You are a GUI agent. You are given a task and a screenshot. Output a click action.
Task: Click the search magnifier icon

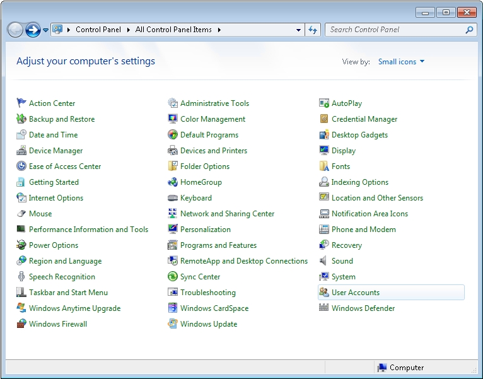(x=470, y=30)
